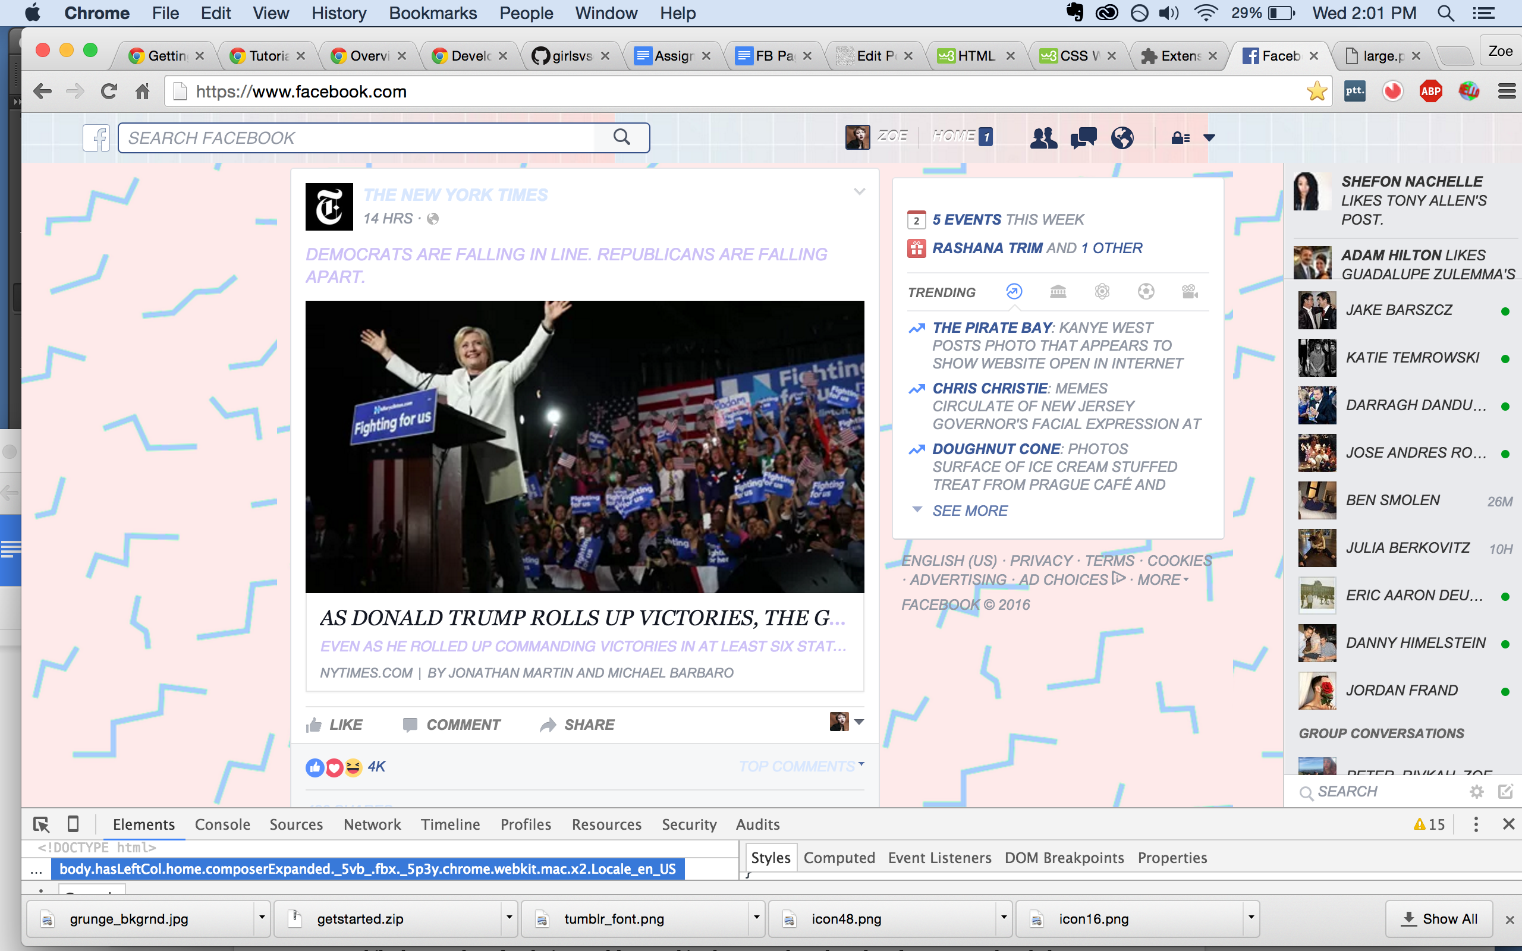
Task: Open Event Listeners tab
Action: point(939,858)
